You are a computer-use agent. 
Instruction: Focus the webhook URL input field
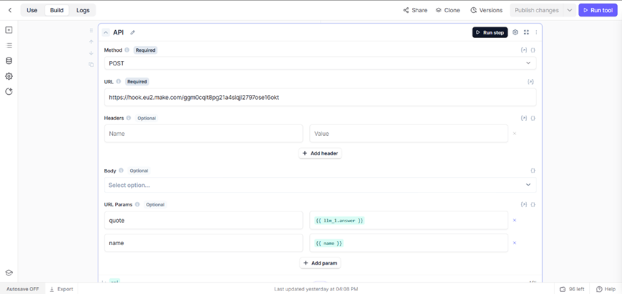(x=320, y=97)
